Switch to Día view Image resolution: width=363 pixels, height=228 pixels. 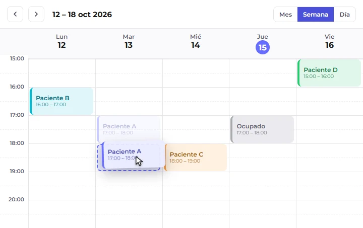(x=344, y=15)
